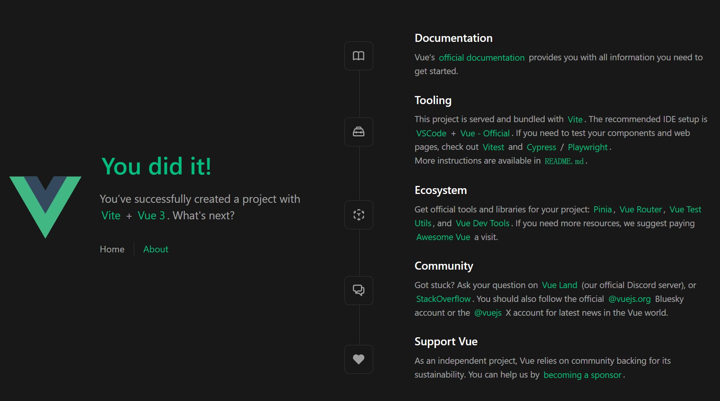
Task: Open the Home navigation item
Action: [x=112, y=249]
